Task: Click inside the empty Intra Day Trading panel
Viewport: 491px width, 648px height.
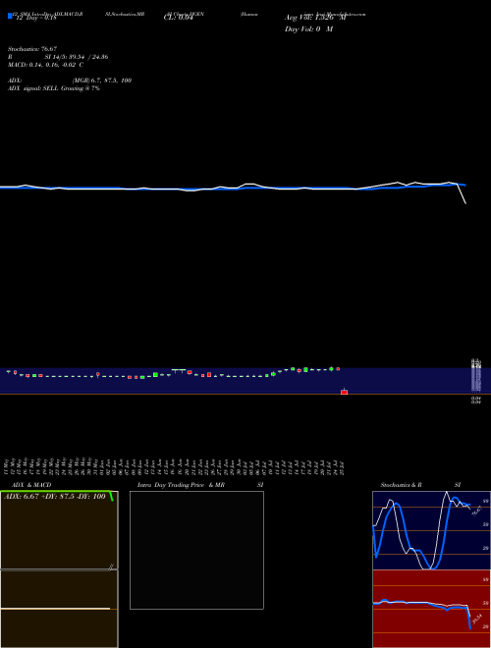Action: [x=196, y=550]
